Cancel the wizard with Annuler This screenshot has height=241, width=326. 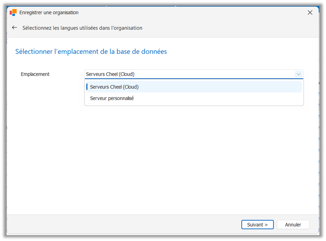(x=293, y=224)
